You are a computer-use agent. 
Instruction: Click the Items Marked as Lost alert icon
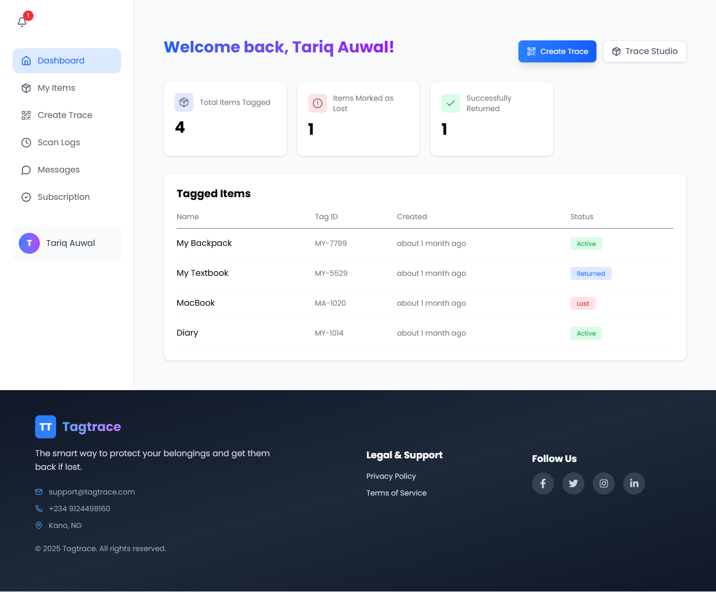[317, 103]
